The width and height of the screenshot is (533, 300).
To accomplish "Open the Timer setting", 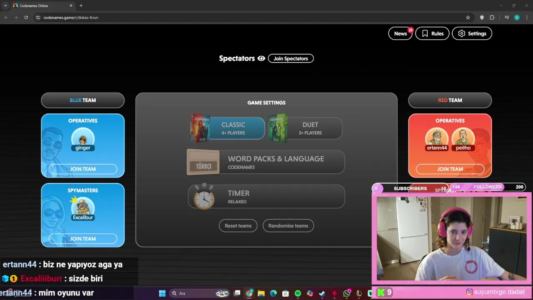I will 266,196.
